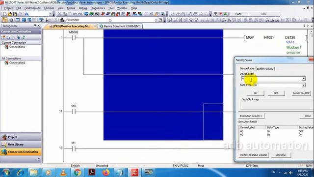Select the M1 contact at step 13
Screen dimensions: 314x177
pos(74,148)
